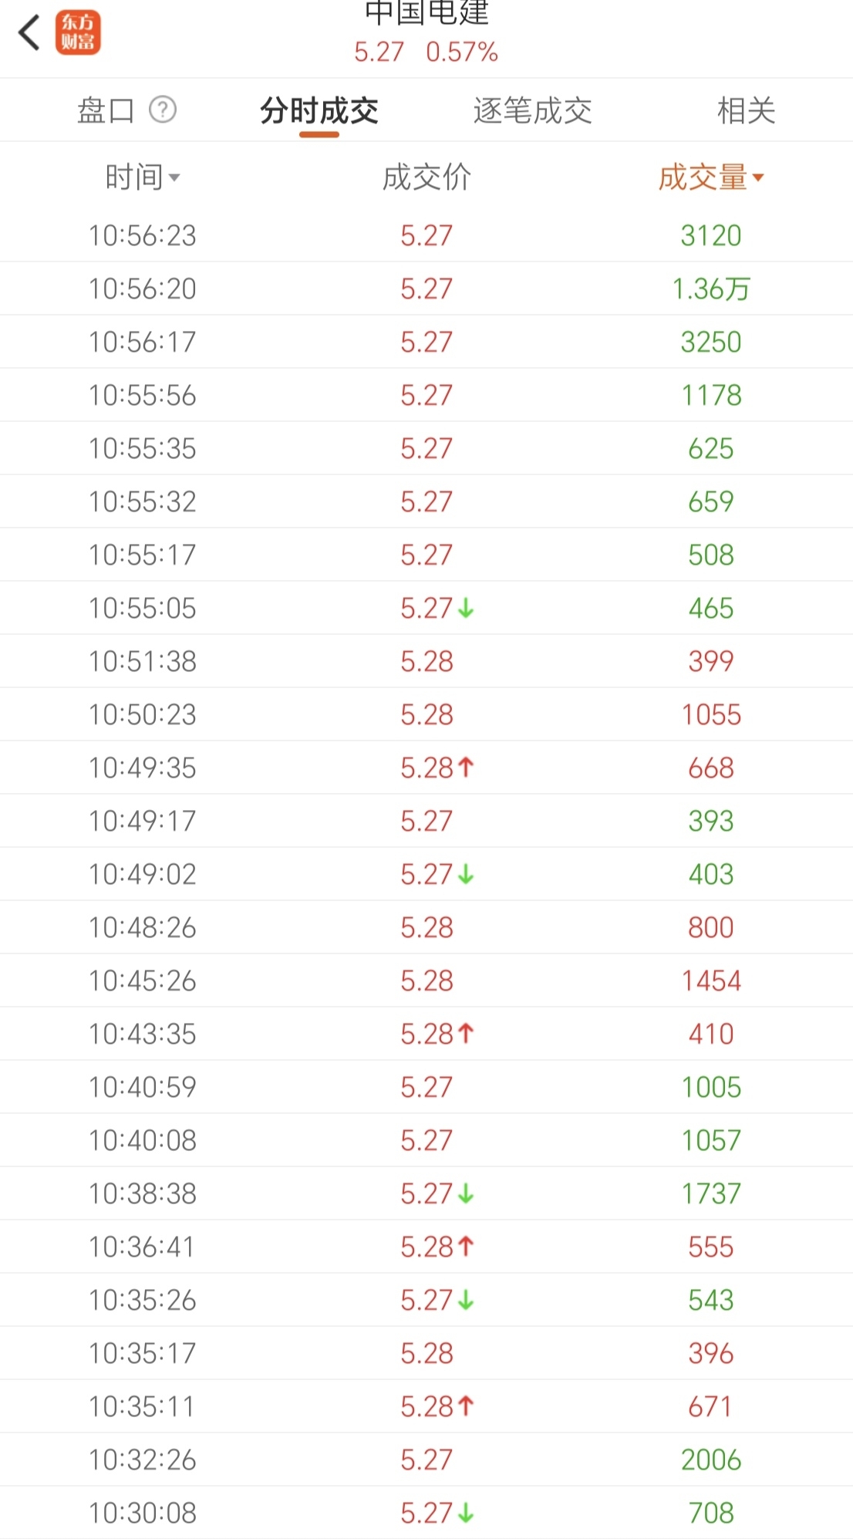Click the red up arrow at 10:35:11
This screenshot has width=853, height=1539.
click(466, 1406)
